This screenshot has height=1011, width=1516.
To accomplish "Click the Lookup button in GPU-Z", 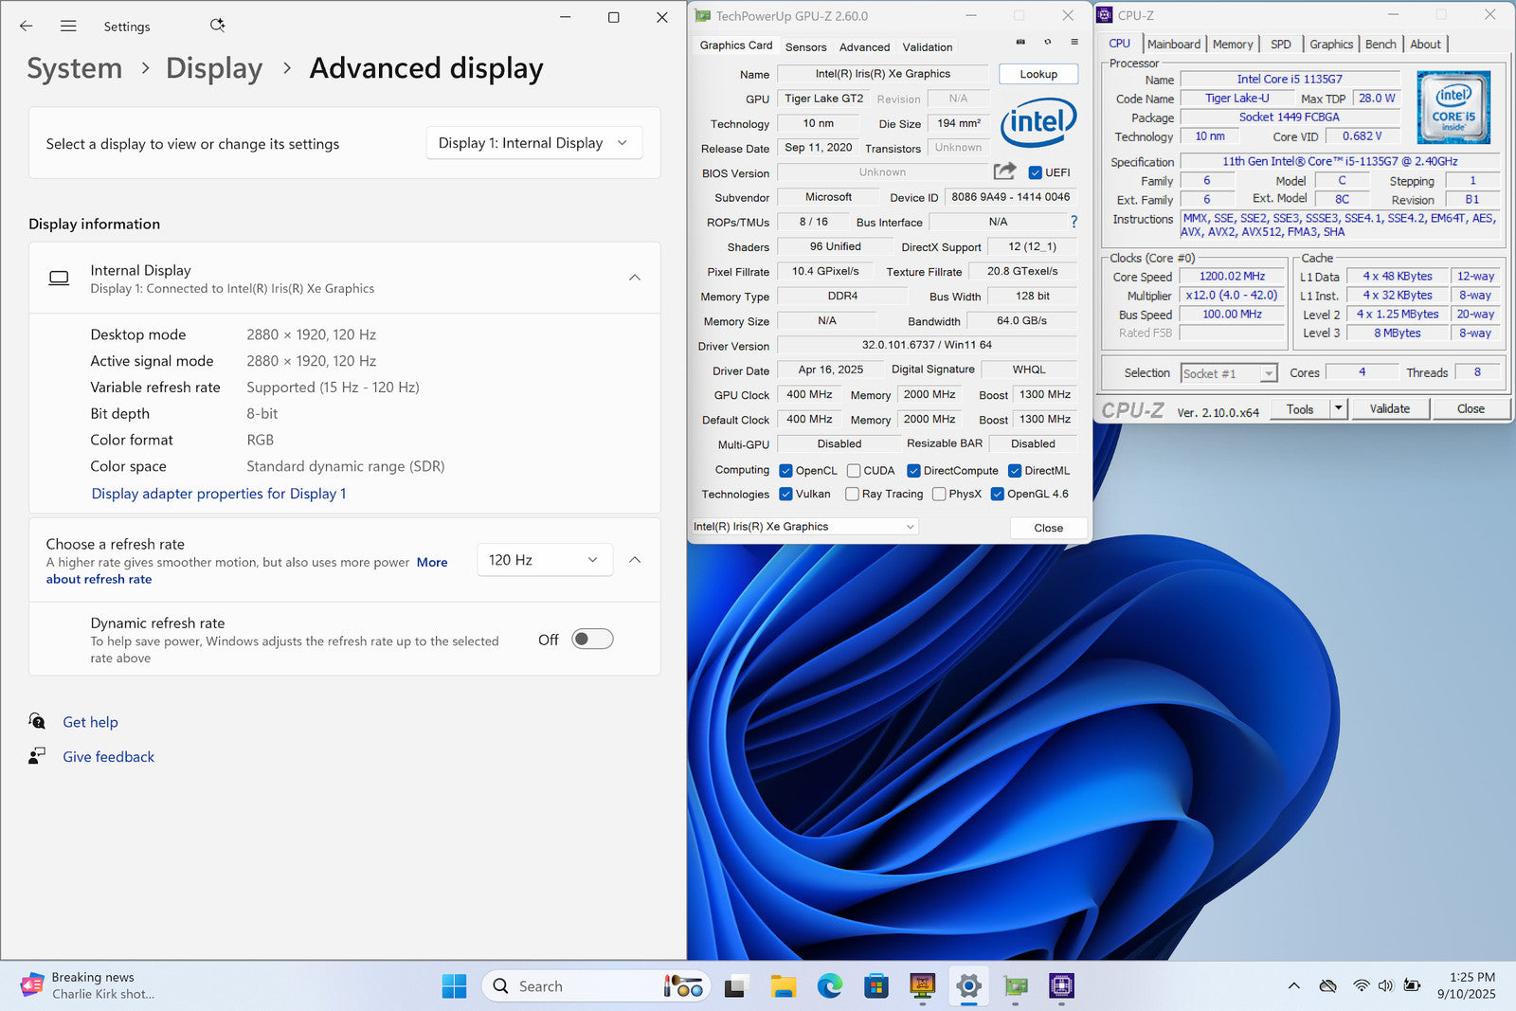I will coord(1038,74).
